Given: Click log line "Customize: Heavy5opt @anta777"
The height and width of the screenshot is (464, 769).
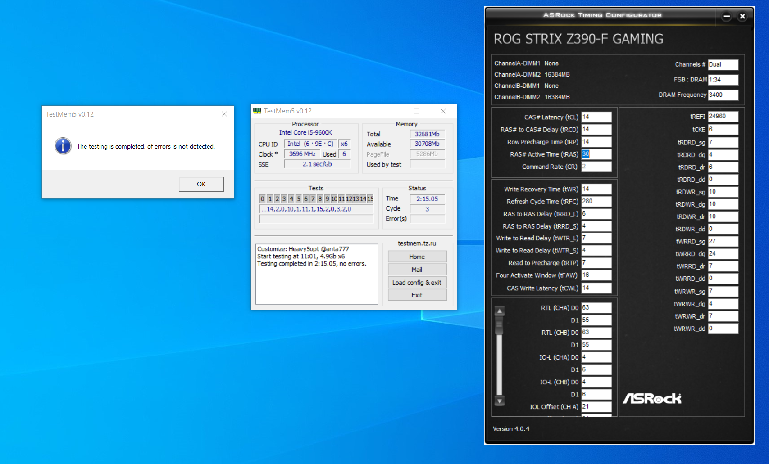Looking at the screenshot, I should (x=303, y=249).
